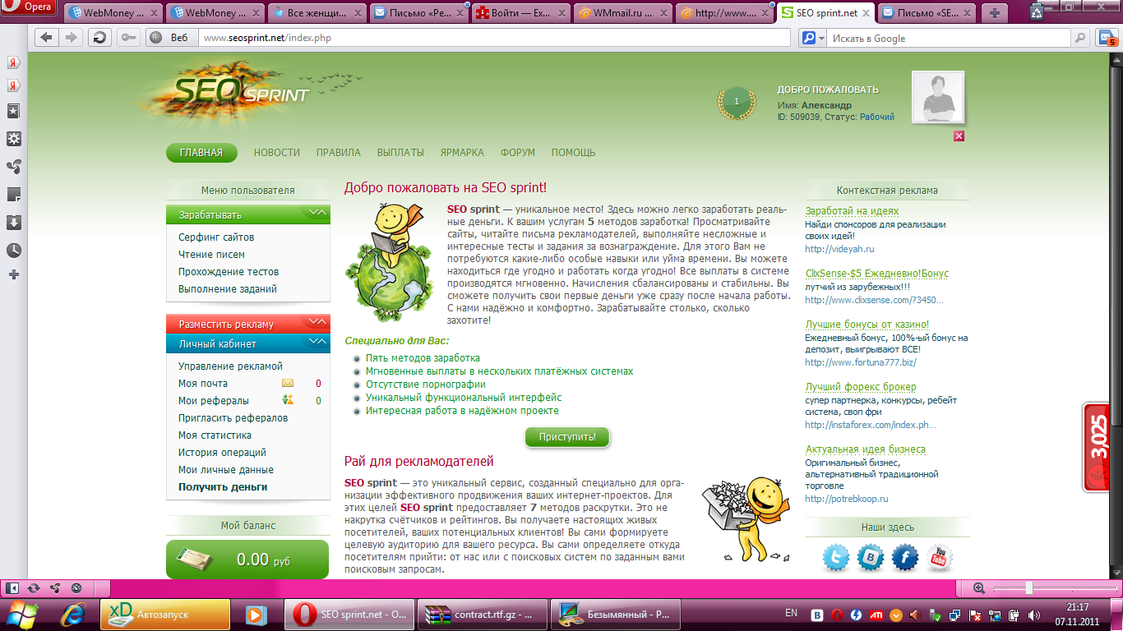1123x631 pixels.
Task: Click the ГЛАВНАЯ button
Action: click(201, 153)
